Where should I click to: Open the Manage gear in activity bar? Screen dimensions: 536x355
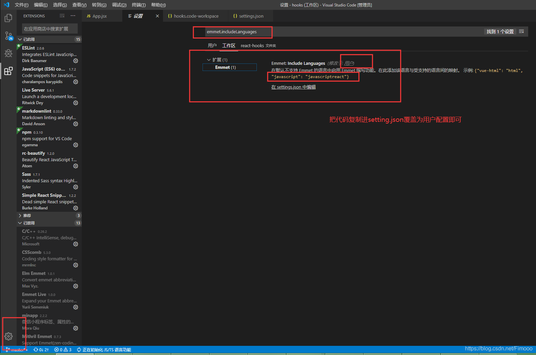[8, 336]
